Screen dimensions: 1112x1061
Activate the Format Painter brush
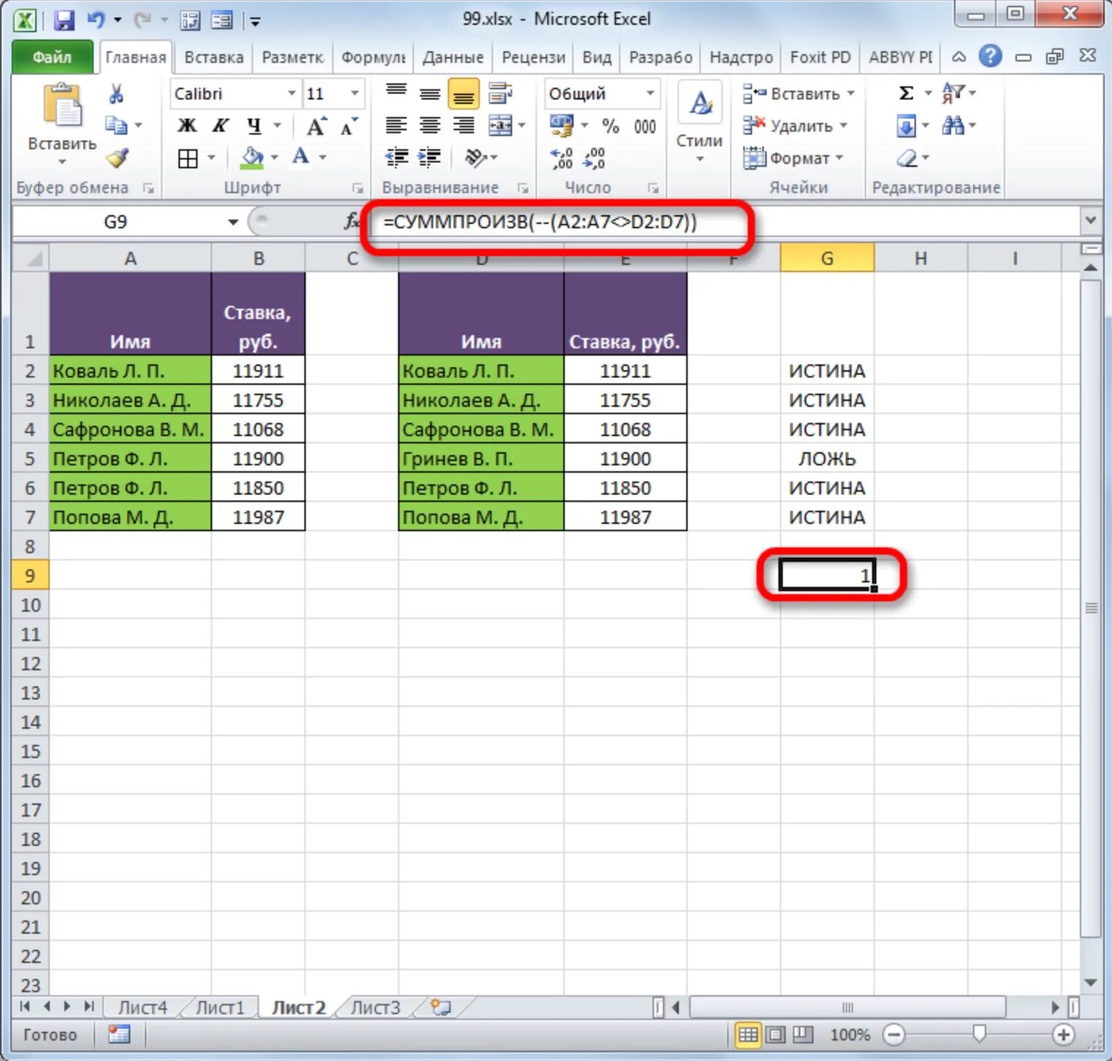[117, 157]
